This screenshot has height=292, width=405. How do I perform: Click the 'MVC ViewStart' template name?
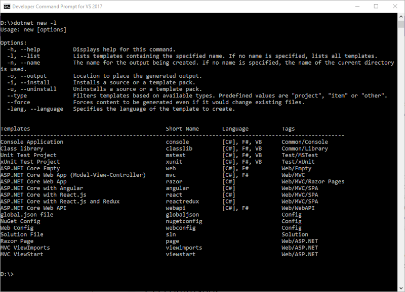point(22,254)
